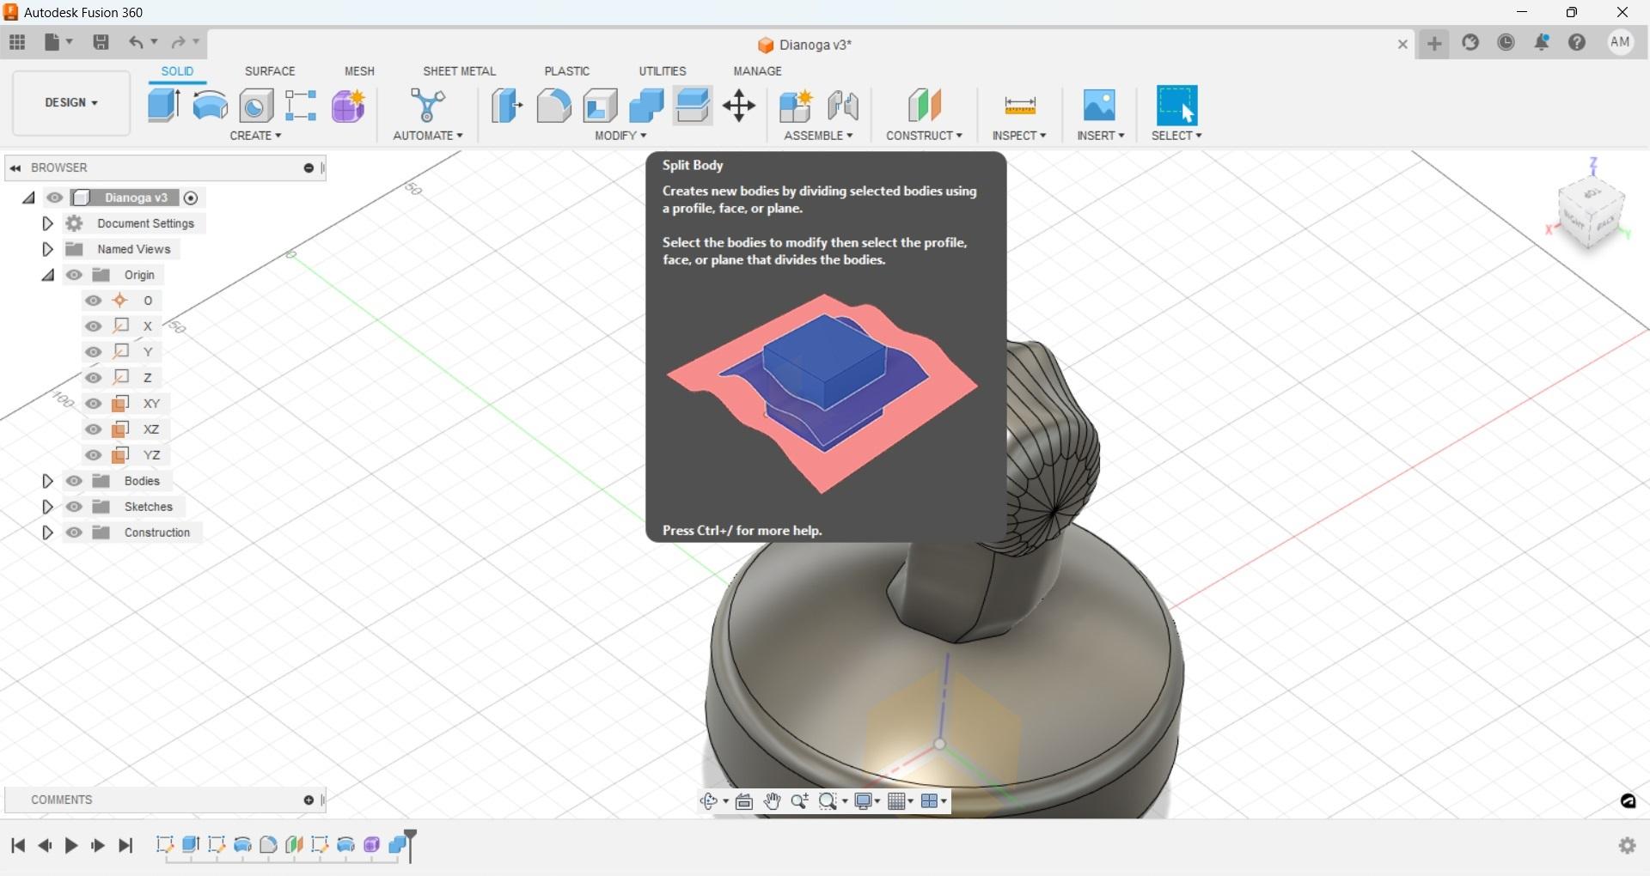Expand the Bodies folder
1650x876 pixels.
(x=47, y=481)
